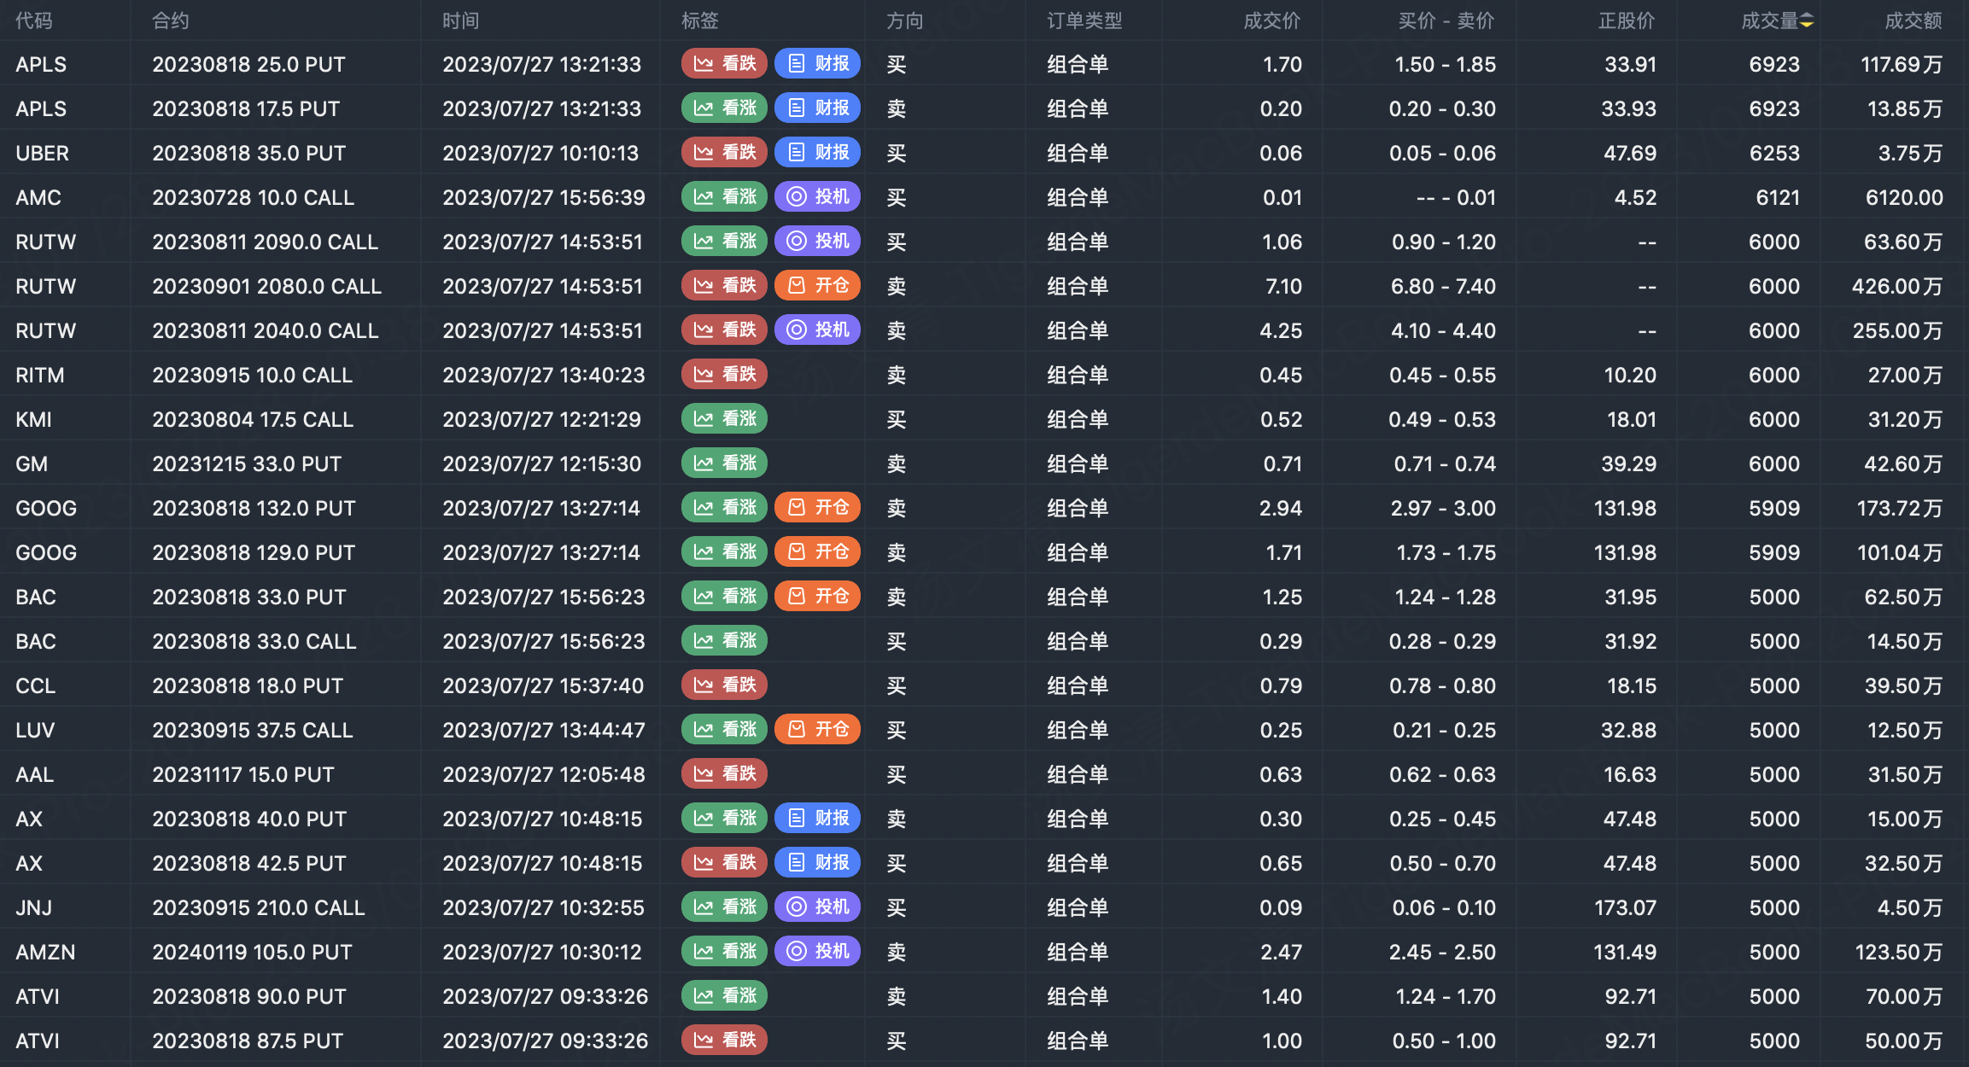Click the 财报 tag in APLS 25.0 PUT row

(x=817, y=64)
